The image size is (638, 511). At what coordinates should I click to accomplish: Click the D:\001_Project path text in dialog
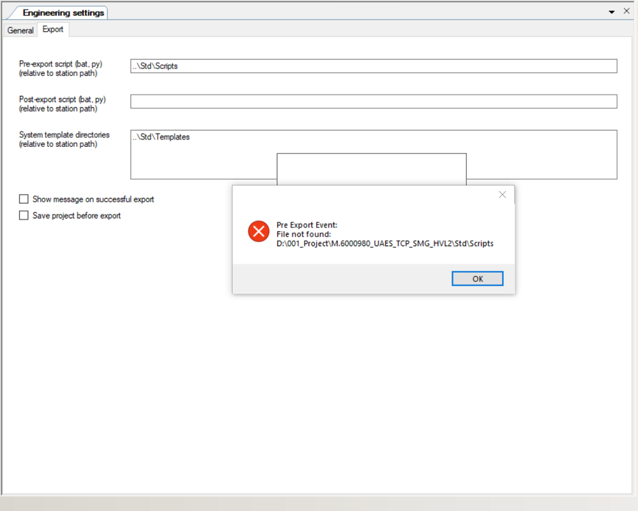[385, 244]
